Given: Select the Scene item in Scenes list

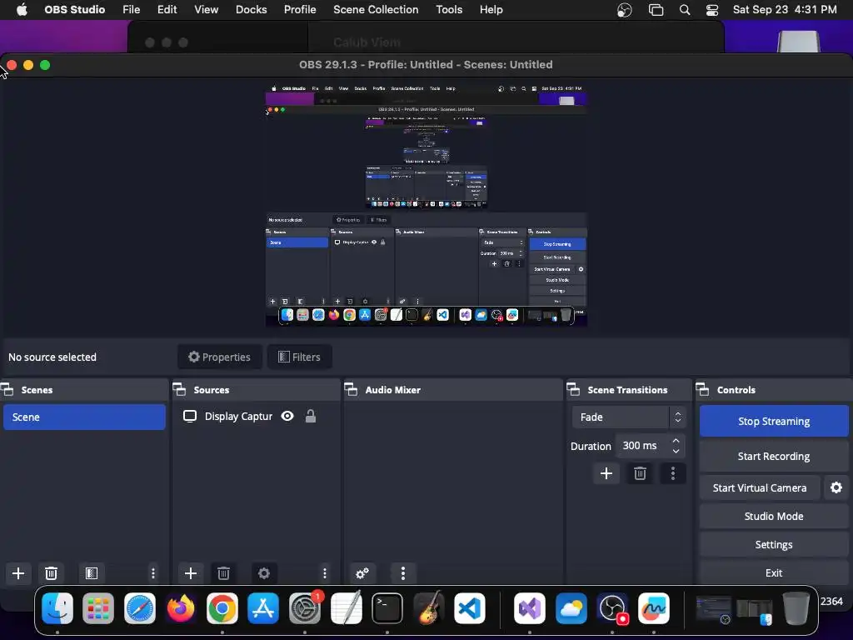Looking at the screenshot, I should [84, 417].
